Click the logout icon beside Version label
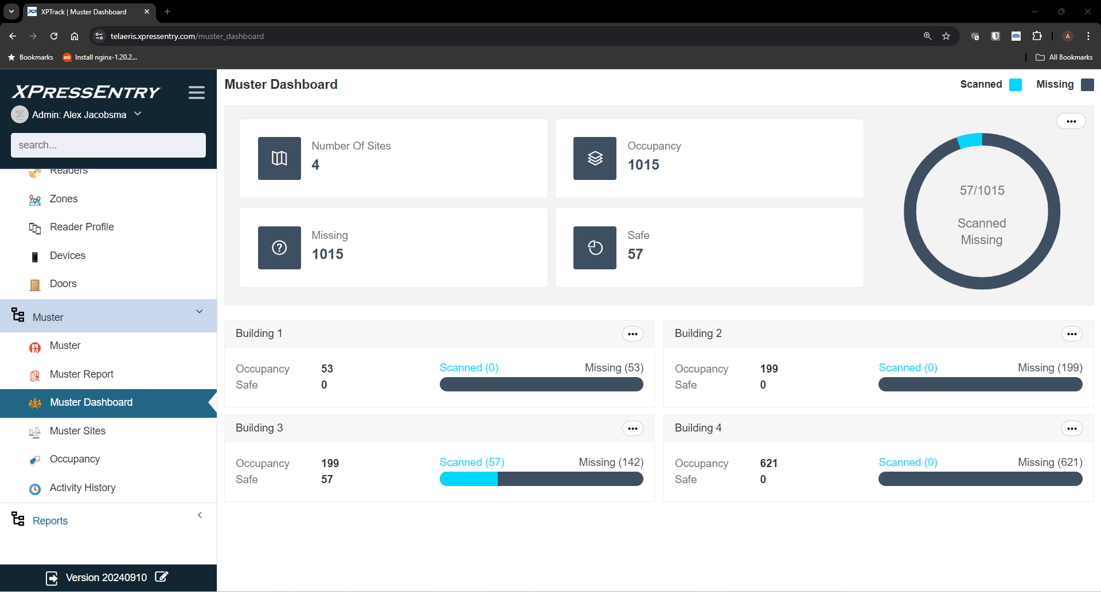This screenshot has height=592, width=1101. pos(52,578)
